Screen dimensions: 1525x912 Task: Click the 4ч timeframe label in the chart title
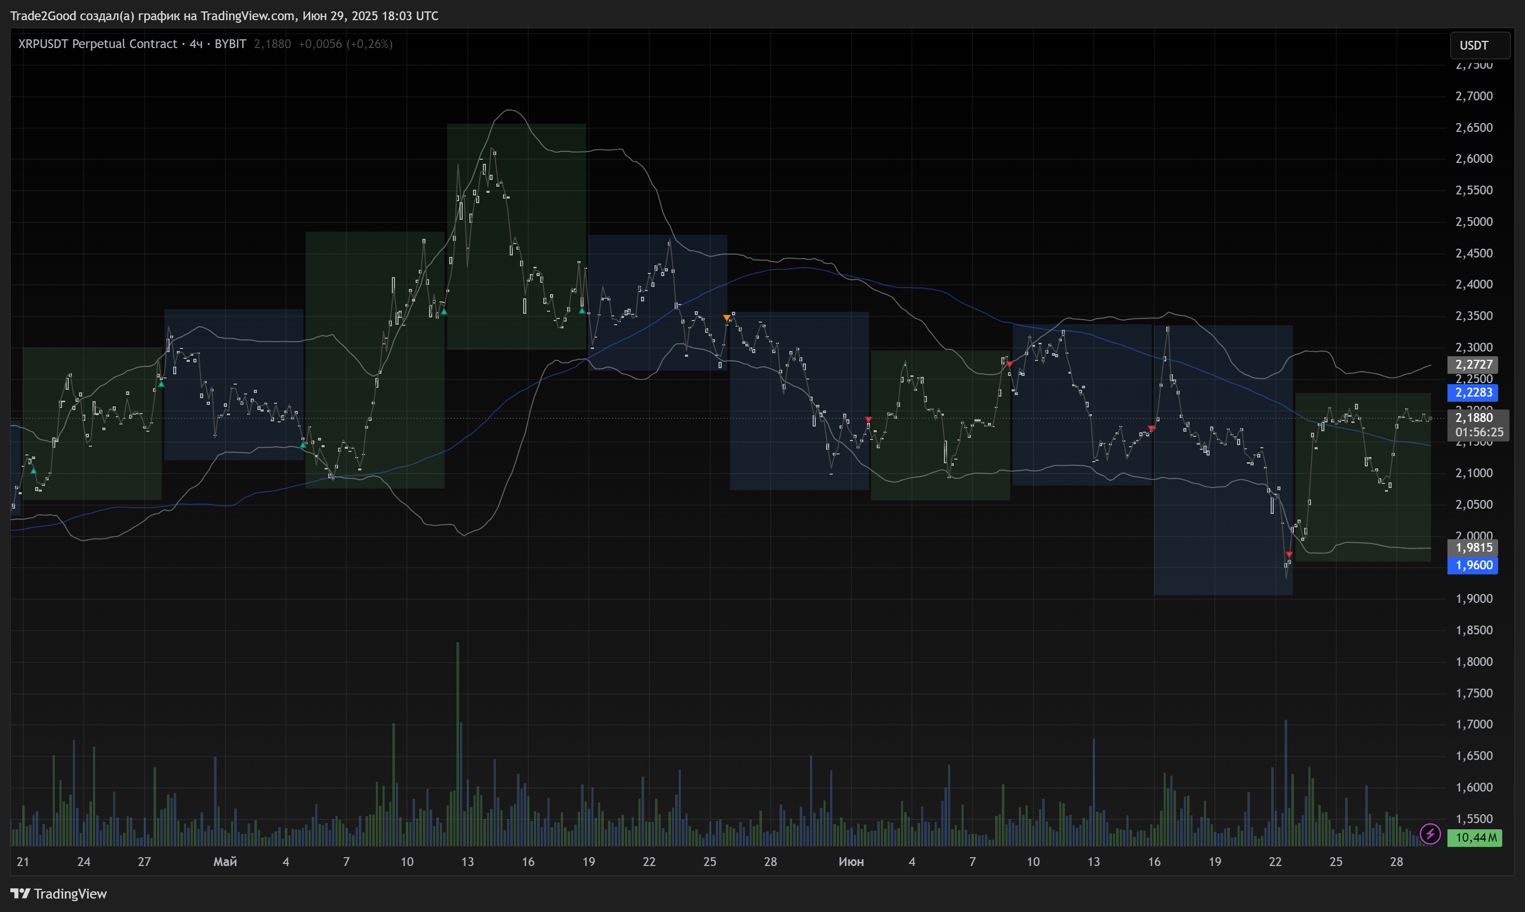pos(196,43)
